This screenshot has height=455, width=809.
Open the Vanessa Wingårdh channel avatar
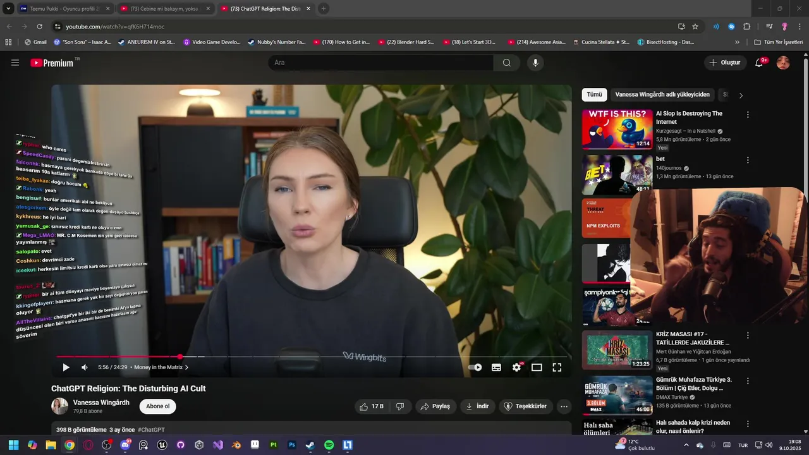pyautogui.click(x=60, y=406)
